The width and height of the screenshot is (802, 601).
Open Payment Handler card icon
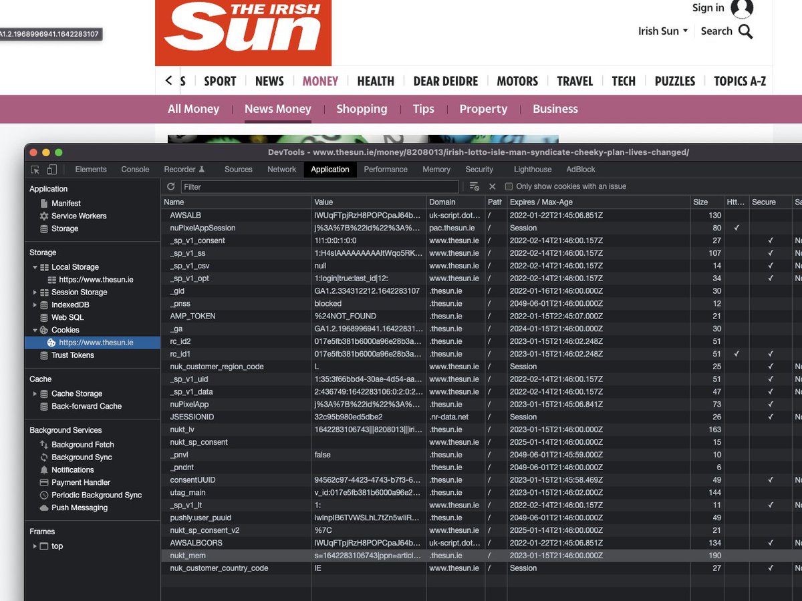(44, 483)
